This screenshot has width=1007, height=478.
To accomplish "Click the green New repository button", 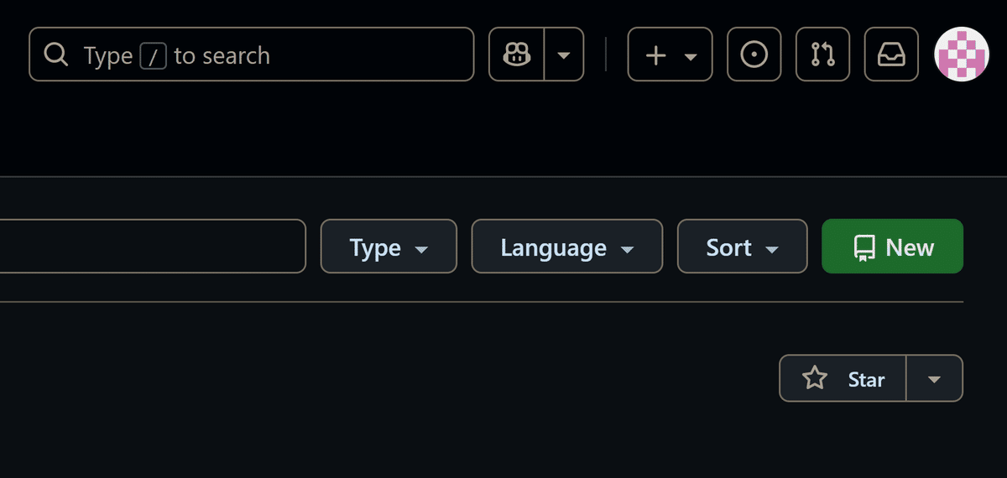I will click(892, 247).
